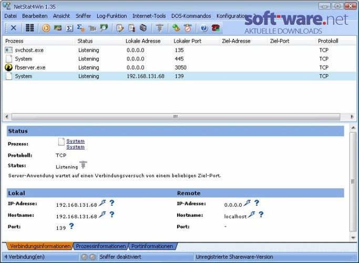
Task: Sort by the Lokale Adresse column header
Action: [x=147, y=41]
